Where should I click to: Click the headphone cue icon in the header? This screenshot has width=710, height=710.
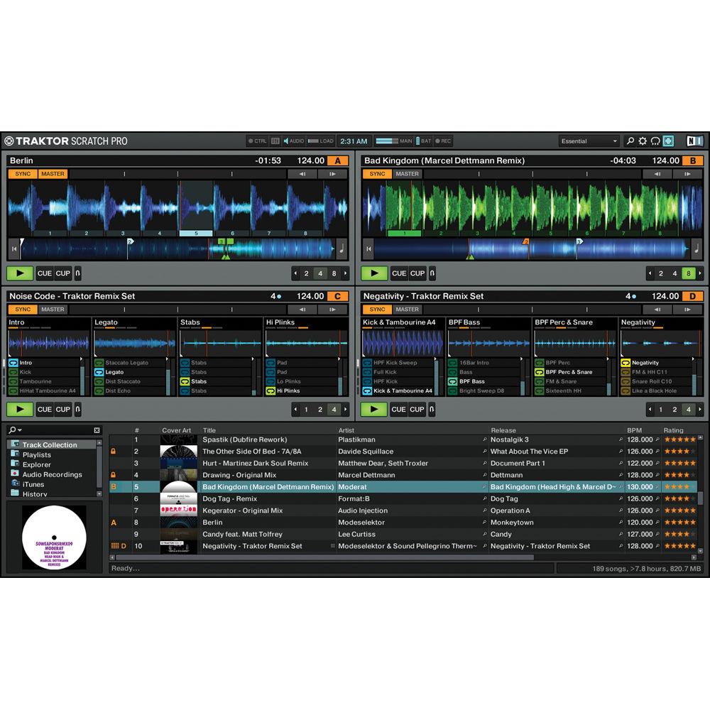(x=655, y=141)
